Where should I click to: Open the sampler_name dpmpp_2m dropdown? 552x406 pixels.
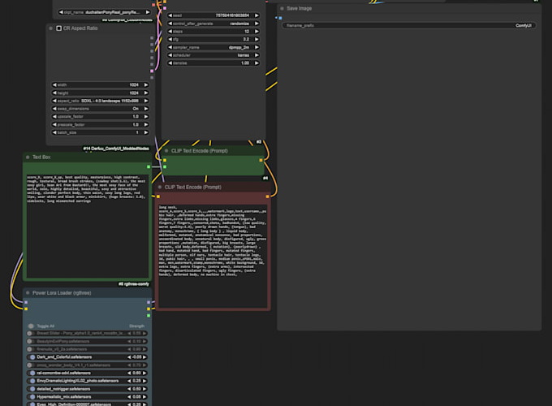[x=214, y=46]
